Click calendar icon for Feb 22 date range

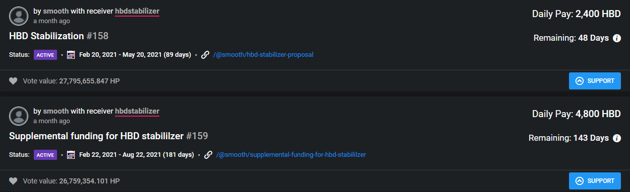coord(71,155)
